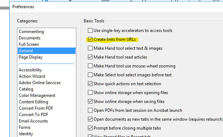The image size is (223, 137).
Task: Check Make Select tool select images before text
Action: 90,75
